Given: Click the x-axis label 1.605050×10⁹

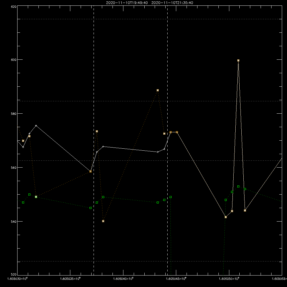Looking at the screenshot, I should [229, 279].
